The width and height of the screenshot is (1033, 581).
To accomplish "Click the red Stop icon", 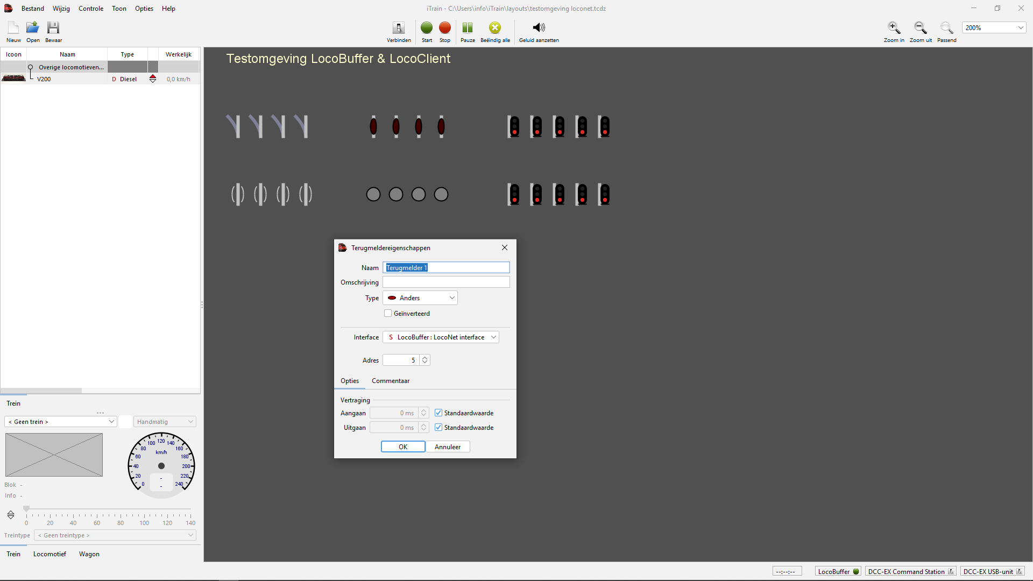I will (x=444, y=28).
